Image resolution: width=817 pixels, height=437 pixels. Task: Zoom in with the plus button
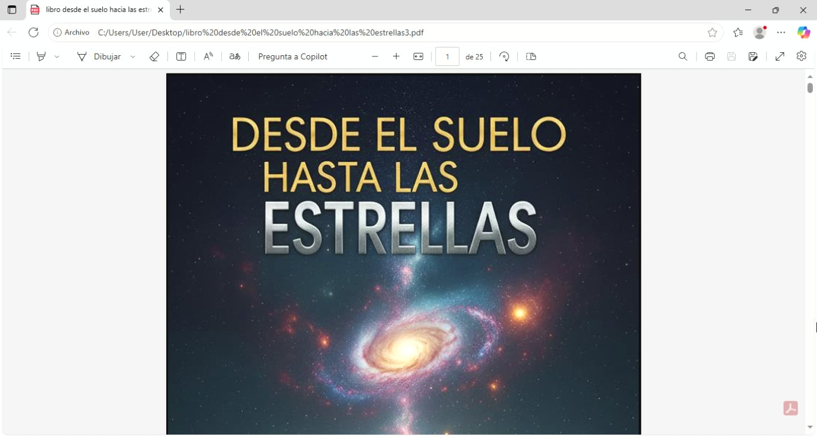coord(396,56)
